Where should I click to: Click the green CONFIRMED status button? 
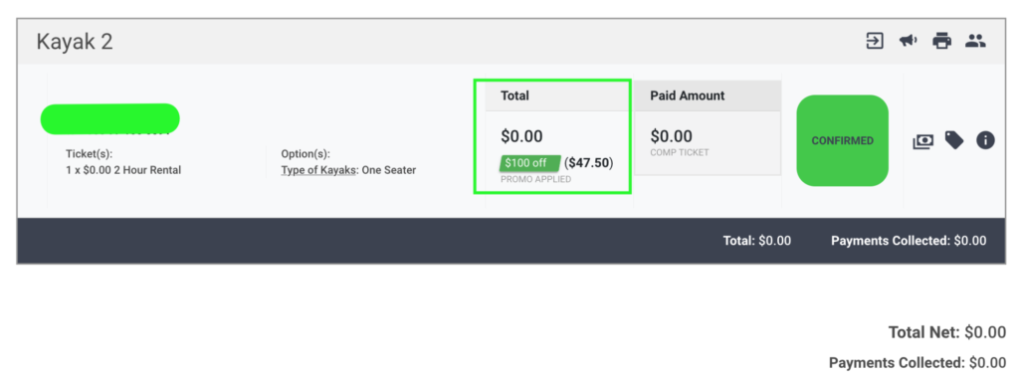842,140
